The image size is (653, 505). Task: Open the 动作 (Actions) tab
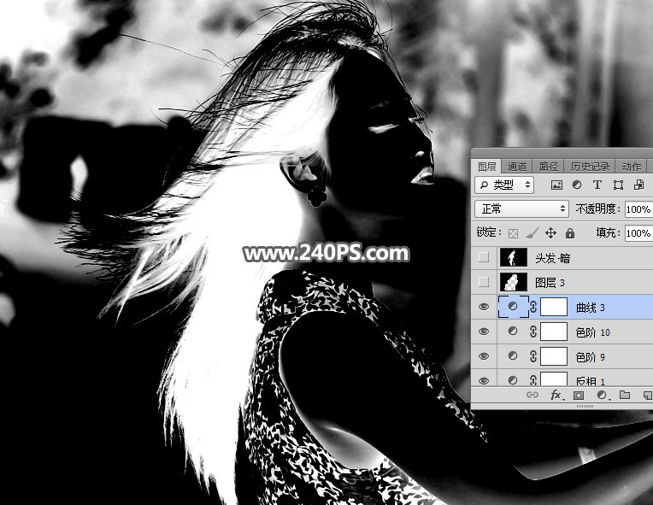click(631, 167)
